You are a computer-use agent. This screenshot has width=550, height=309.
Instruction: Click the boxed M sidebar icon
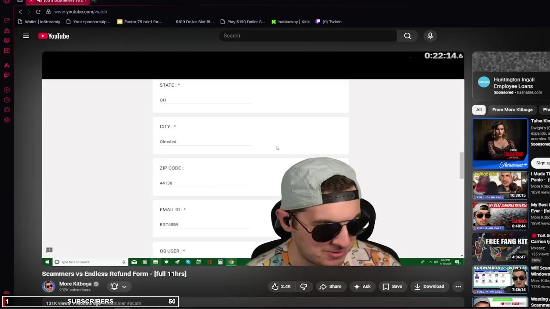point(7,51)
